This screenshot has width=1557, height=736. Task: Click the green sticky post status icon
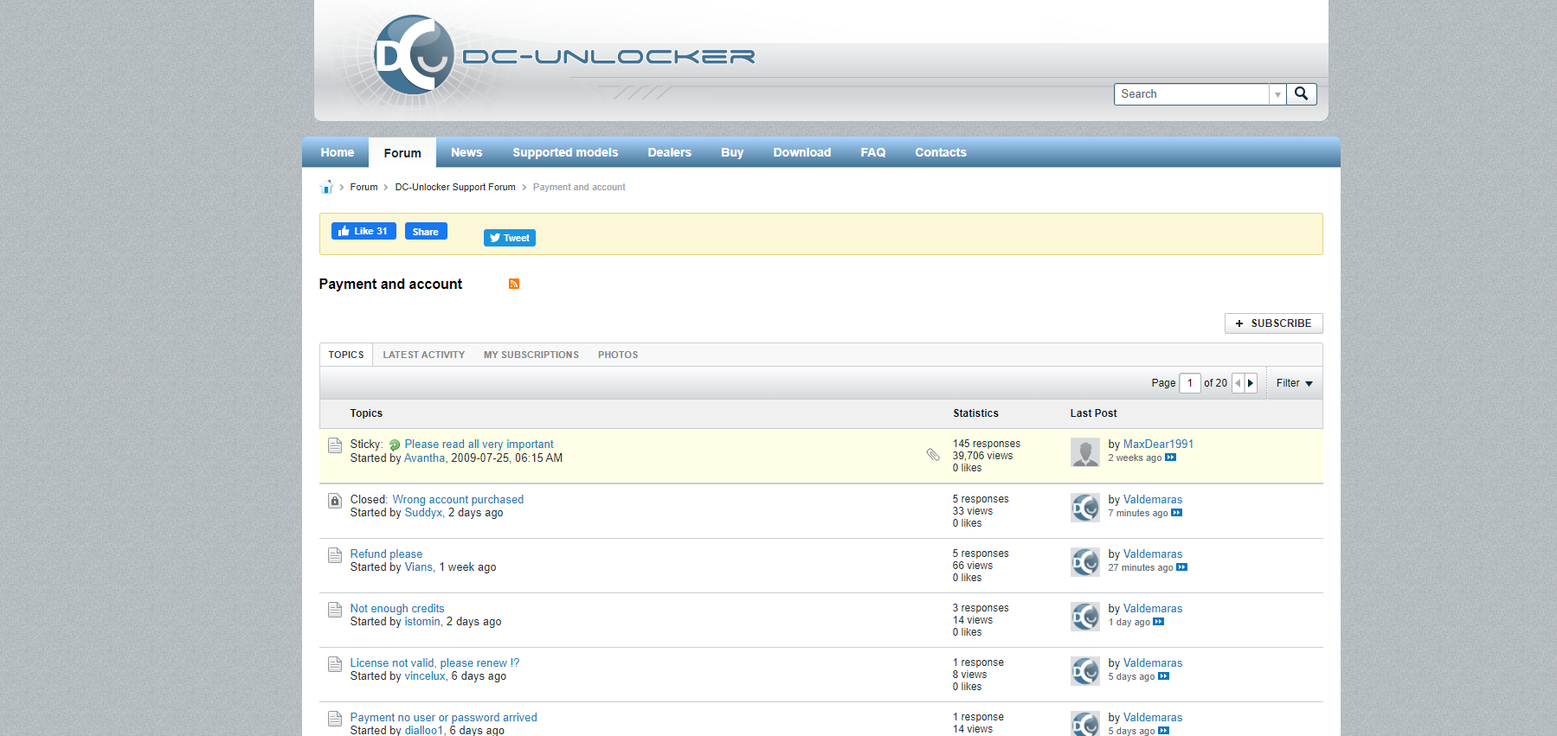coord(395,445)
